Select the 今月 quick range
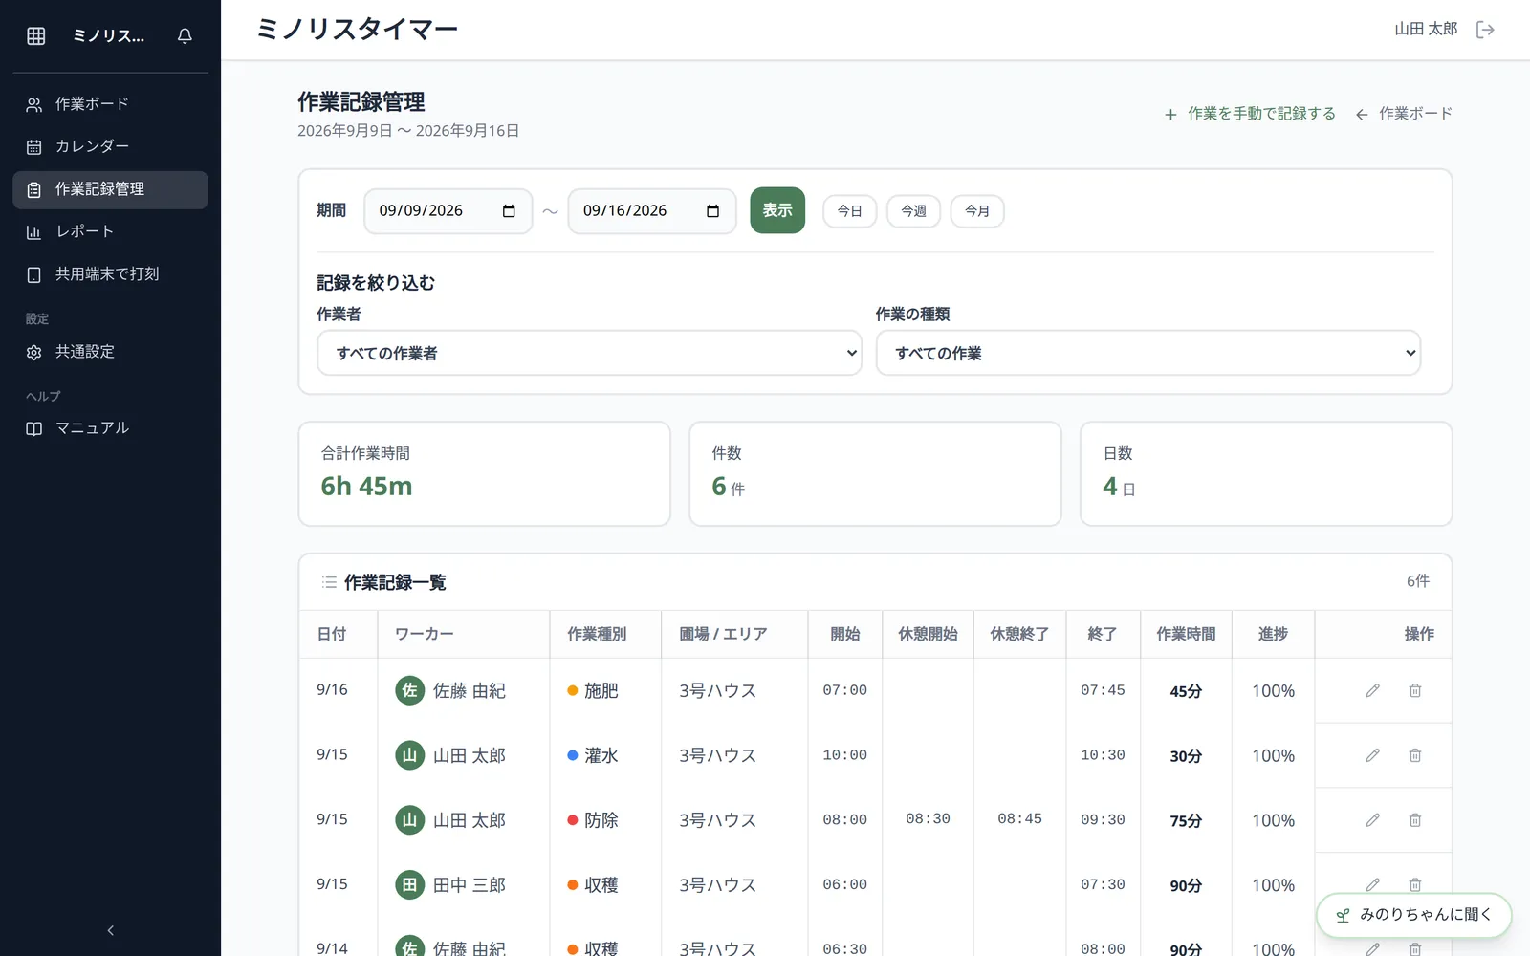The height and width of the screenshot is (956, 1530). click(977, 211)
